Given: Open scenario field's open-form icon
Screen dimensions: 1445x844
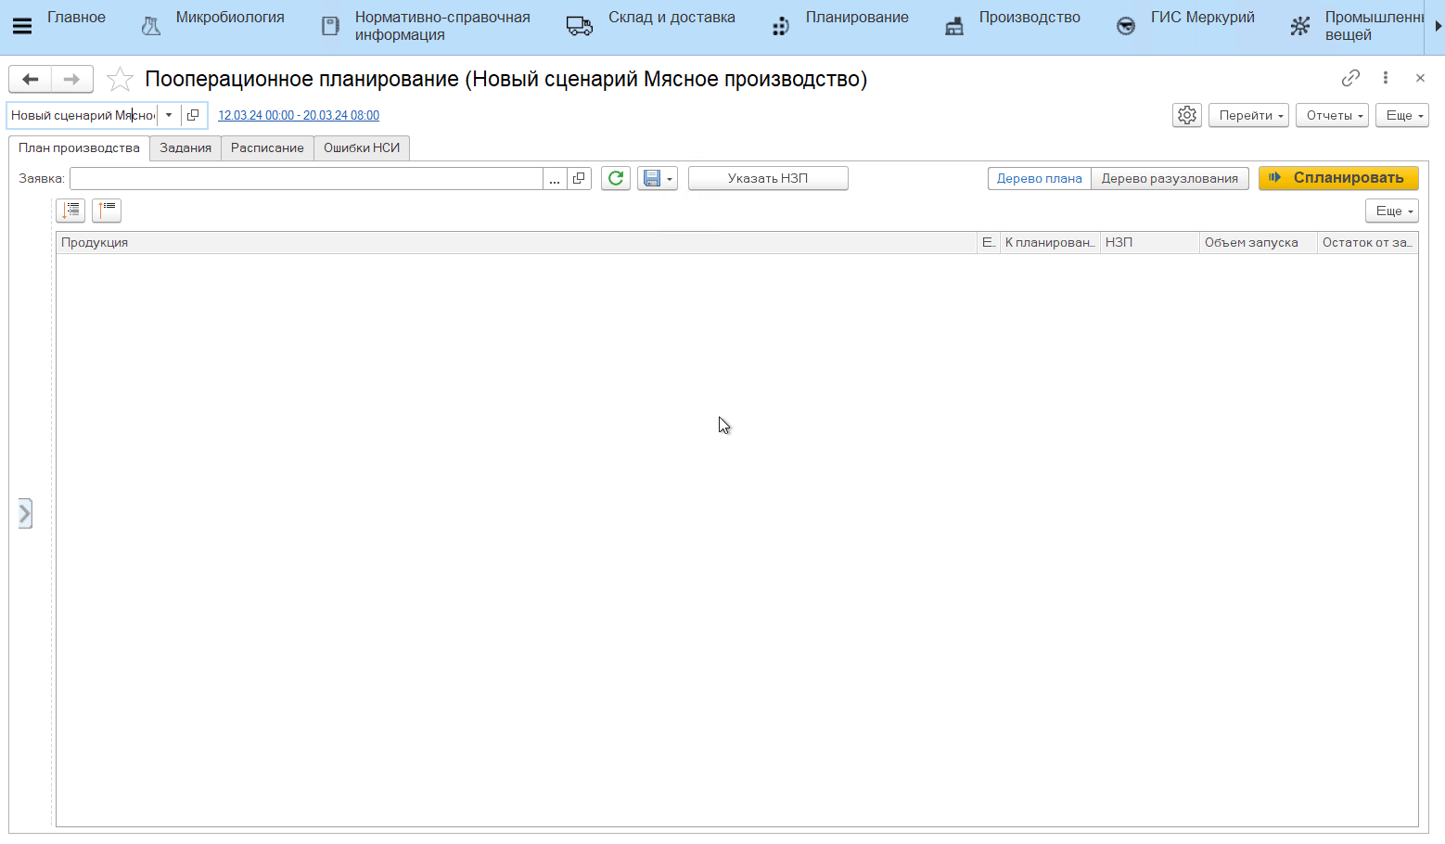Looking at the screenshot, I should tap(193, 115).
